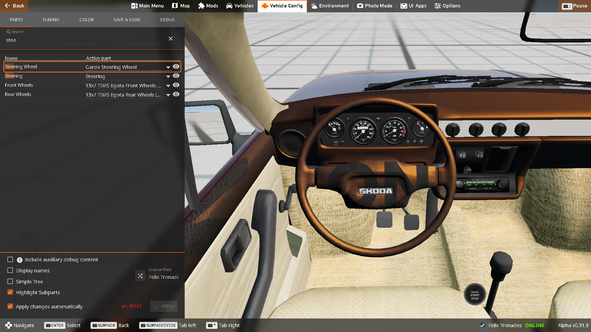The height and width of the screenshot is (332, 591).
Task: Select the Vehicle Config tab
Action: pos(282,6)
